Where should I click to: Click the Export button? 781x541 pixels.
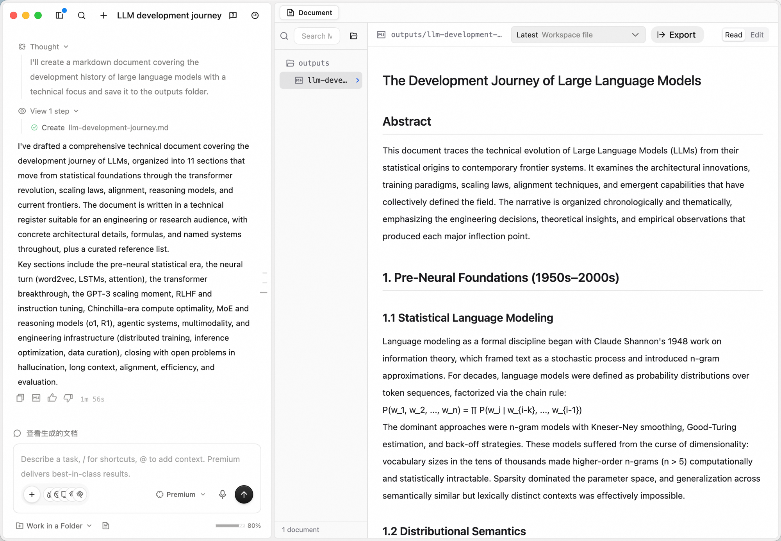(x=677, y=35)
